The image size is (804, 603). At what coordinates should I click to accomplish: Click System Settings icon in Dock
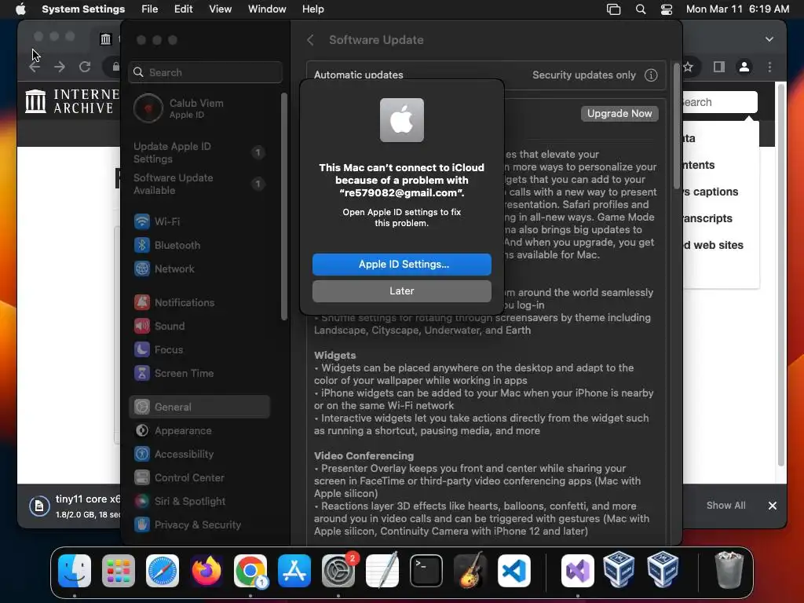coord(338,571)
